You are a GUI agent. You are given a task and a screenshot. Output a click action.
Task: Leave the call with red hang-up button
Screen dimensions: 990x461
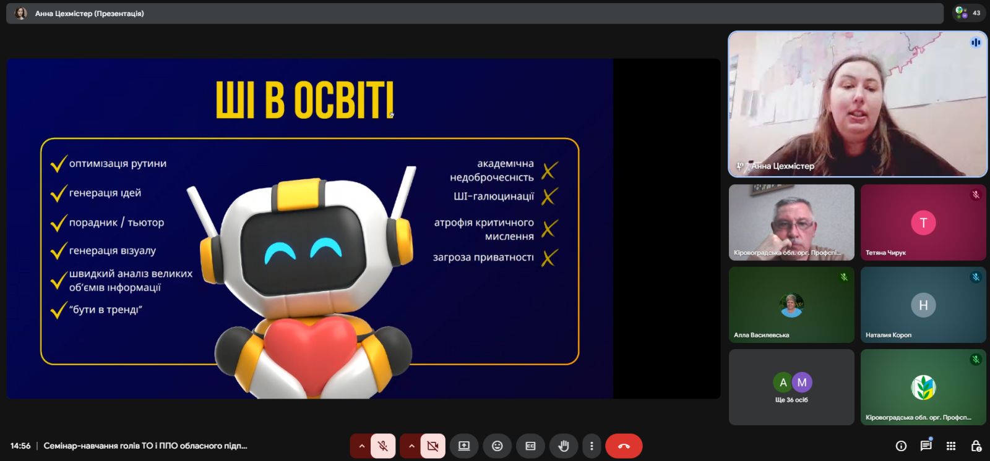(624, 446)
